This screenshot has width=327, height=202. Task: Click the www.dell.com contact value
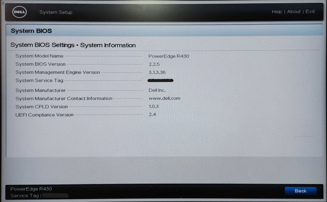(164, 98)
